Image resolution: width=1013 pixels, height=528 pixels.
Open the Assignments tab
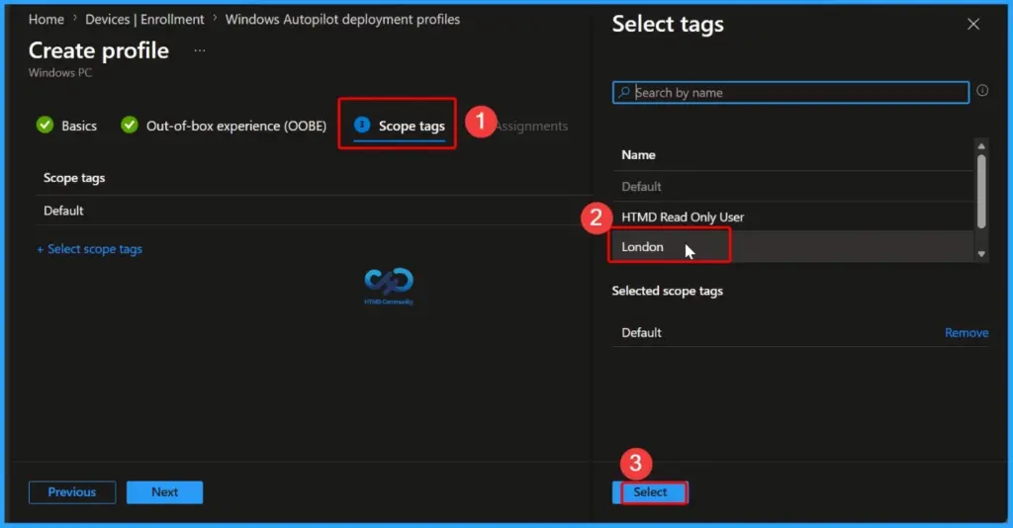coord(531,127)
